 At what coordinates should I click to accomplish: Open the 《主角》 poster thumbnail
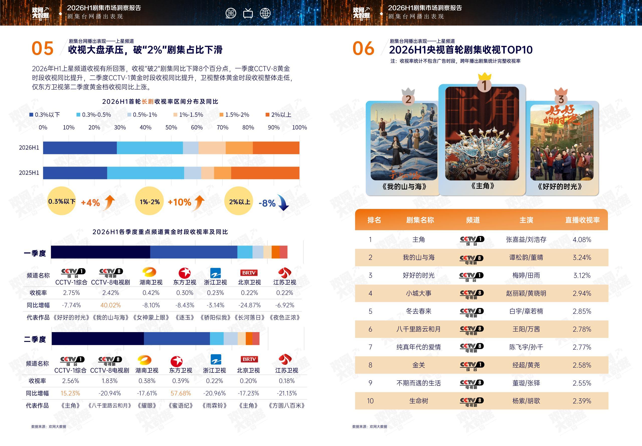(482, 134)
